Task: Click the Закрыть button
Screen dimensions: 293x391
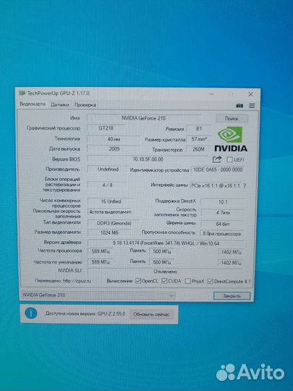Action: [x=232, y=296]
